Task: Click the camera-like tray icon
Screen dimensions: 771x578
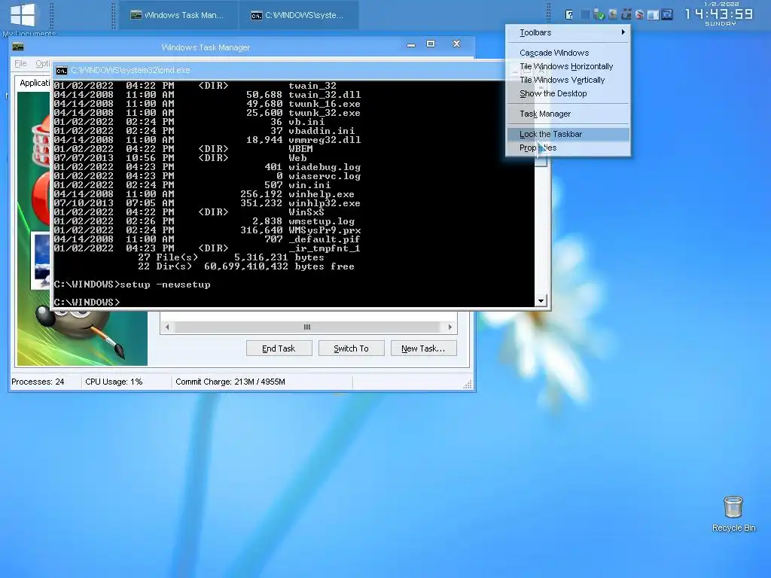Action: 626,15
